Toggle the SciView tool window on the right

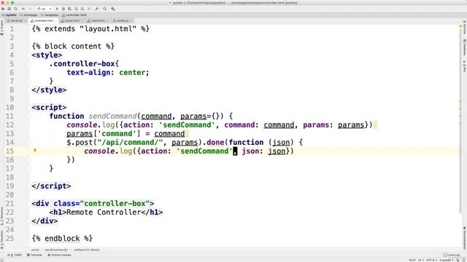(x=464, y=28)
